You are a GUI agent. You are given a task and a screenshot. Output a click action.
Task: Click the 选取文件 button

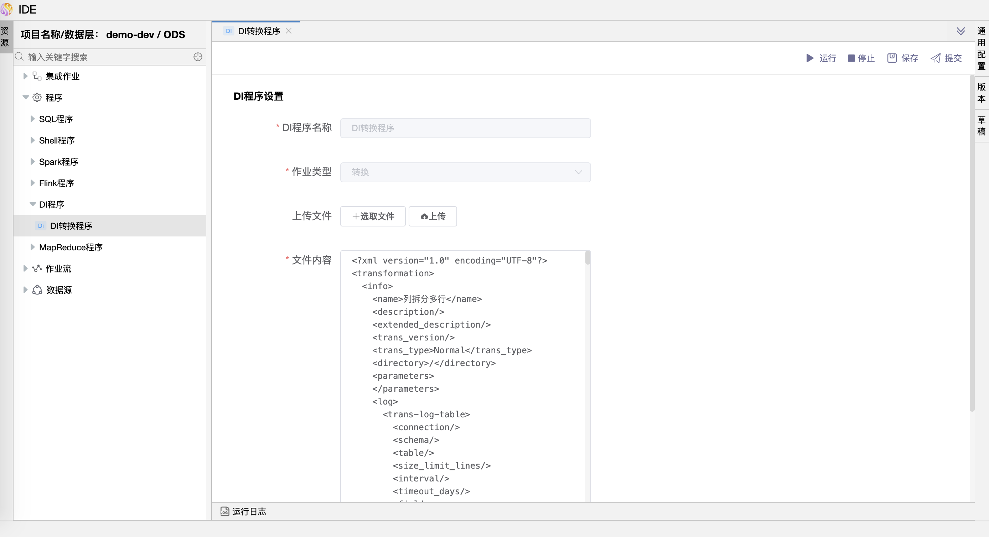pos(373,216)
